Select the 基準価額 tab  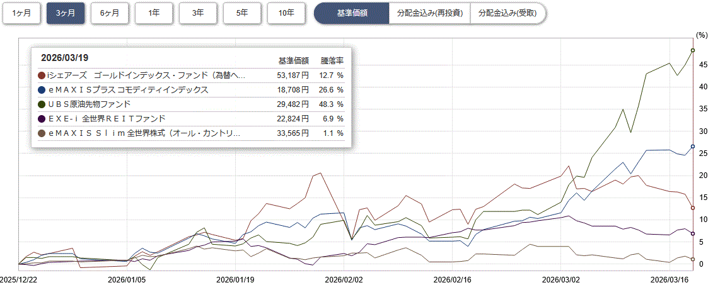pos(352,13)
